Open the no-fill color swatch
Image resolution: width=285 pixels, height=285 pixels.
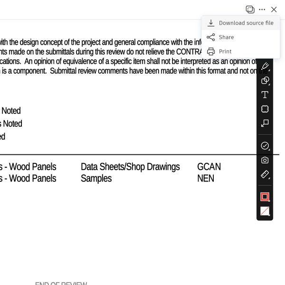tap(265, 211)
